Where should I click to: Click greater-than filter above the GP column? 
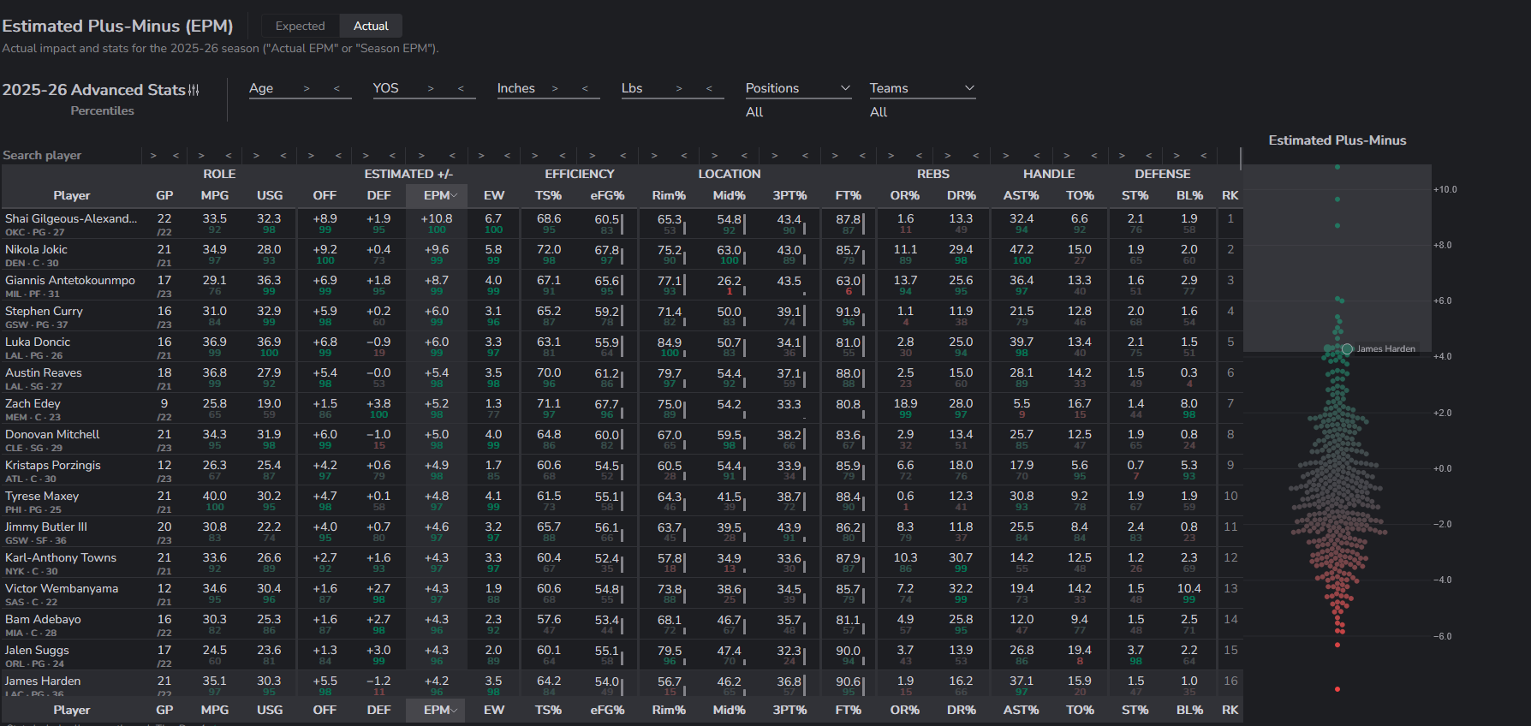[x=153, y=155]
